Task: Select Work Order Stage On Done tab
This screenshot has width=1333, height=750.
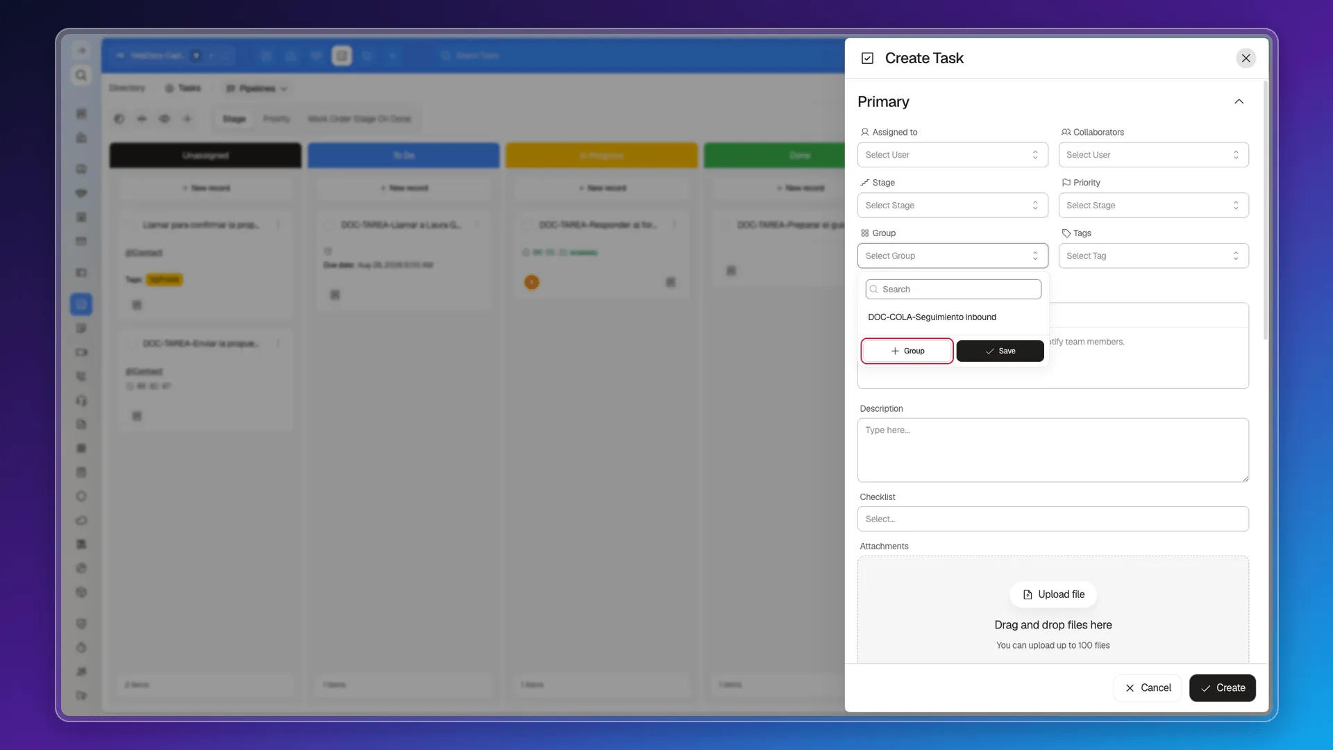Action: point(359,119)
